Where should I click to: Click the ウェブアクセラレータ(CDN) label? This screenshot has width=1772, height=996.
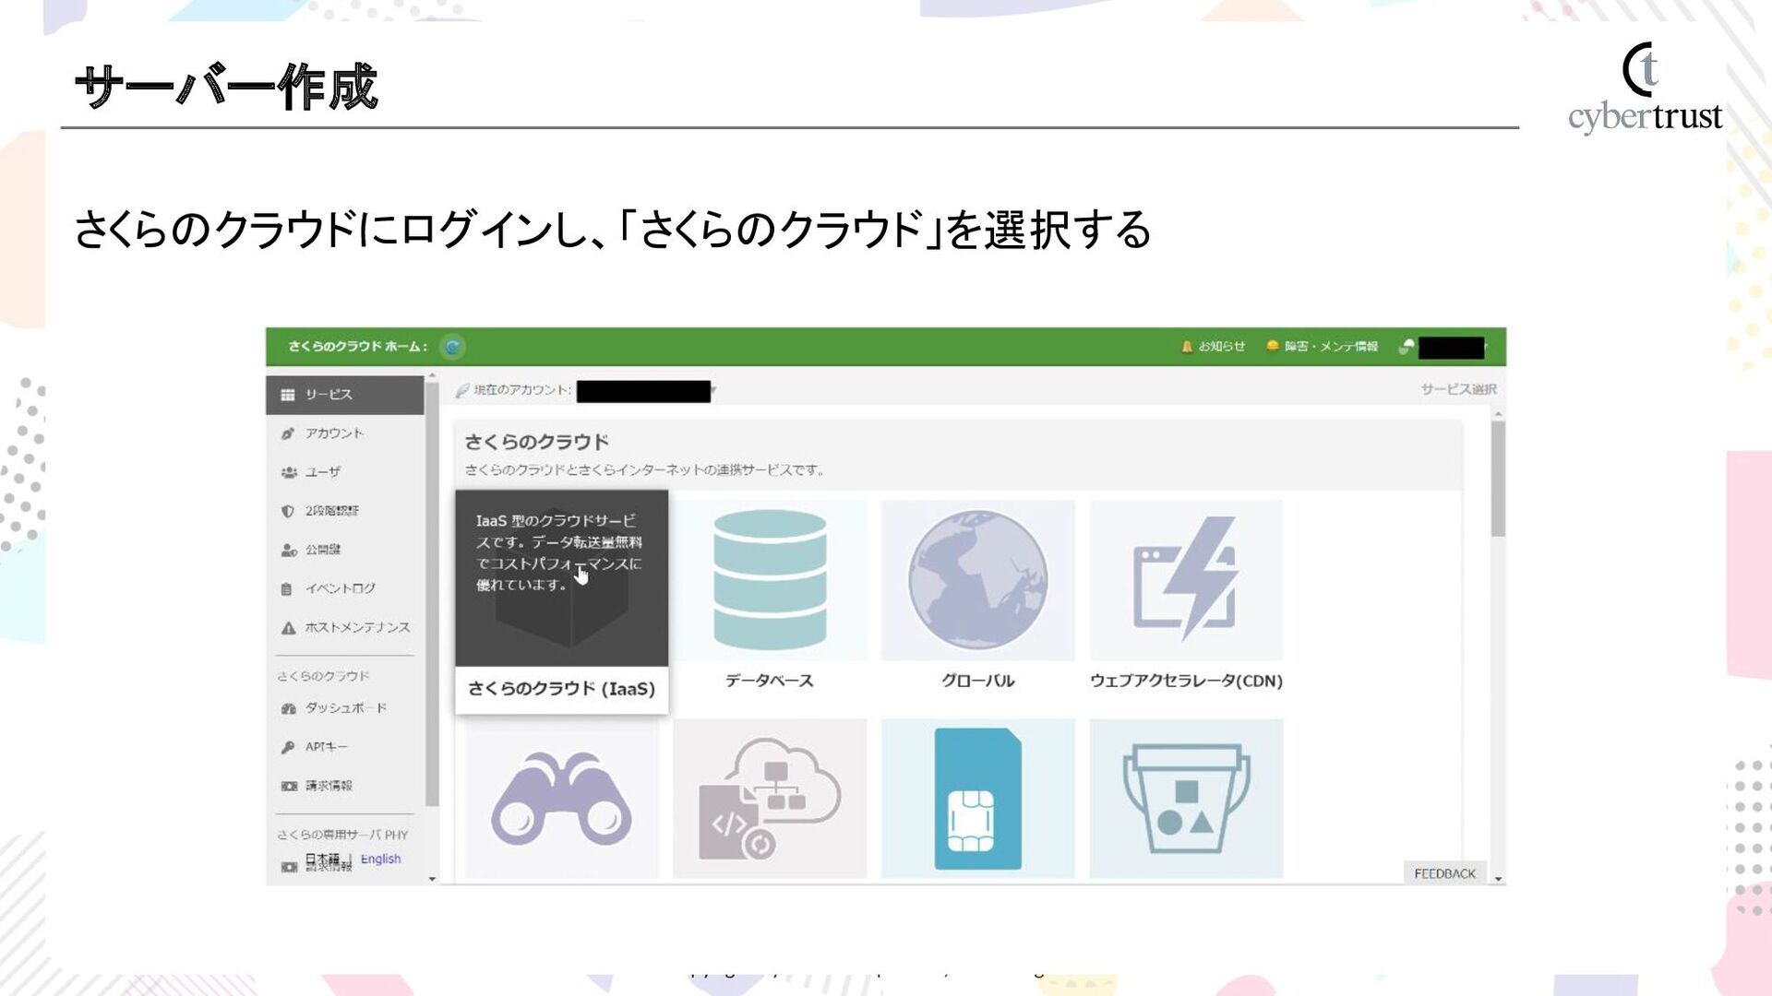tap(1186, 681)
